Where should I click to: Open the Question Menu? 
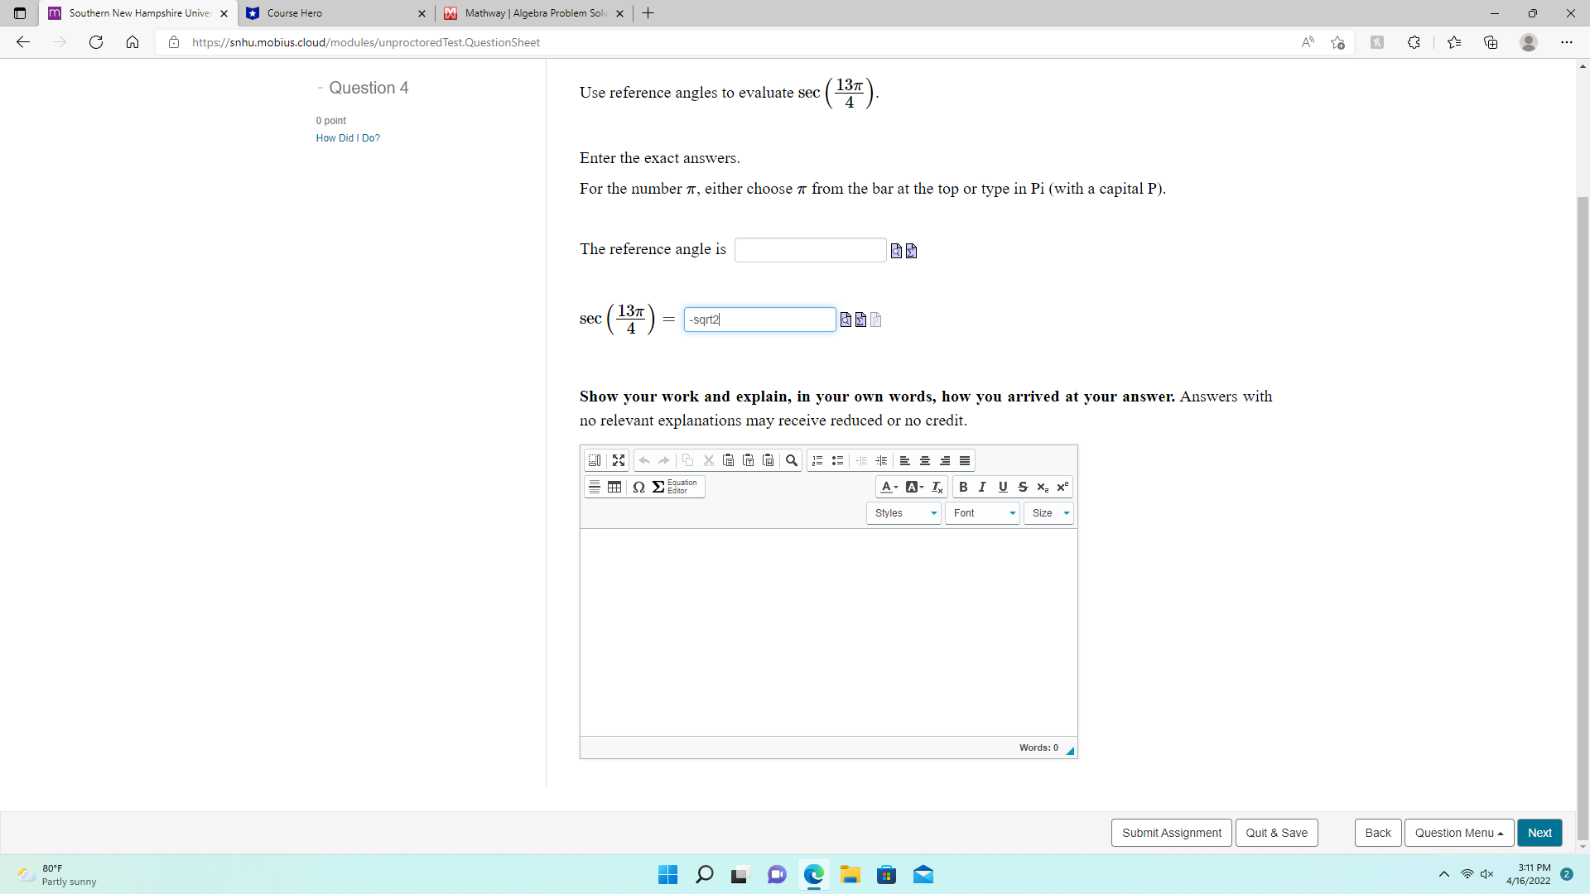tap(1458, 833)
